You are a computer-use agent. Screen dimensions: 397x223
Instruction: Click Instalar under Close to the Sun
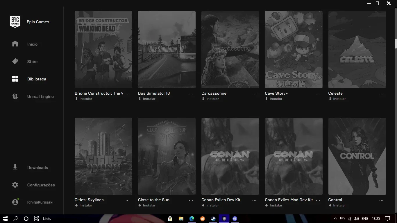(147, 205)
